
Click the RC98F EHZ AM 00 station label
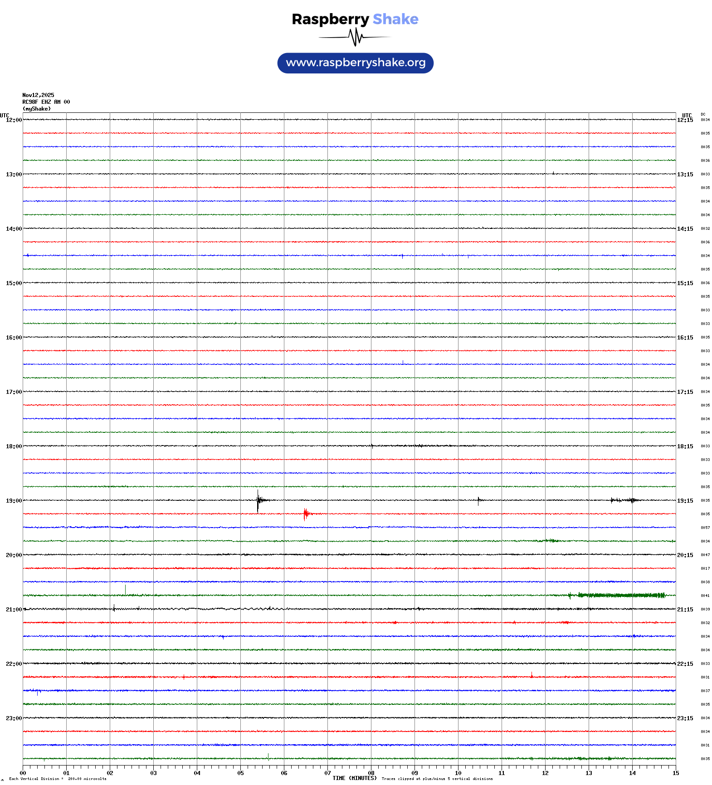(x=46, y=102)
